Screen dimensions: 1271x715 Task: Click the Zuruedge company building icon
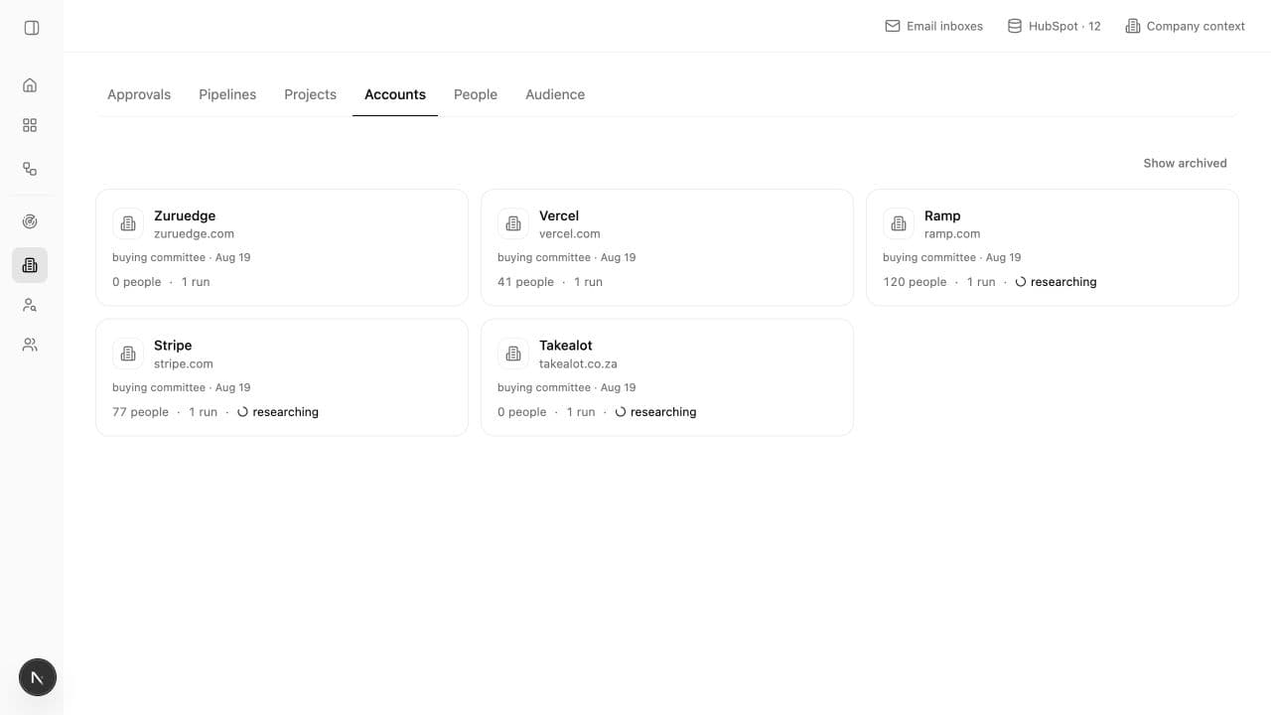(x=128, y=223)
